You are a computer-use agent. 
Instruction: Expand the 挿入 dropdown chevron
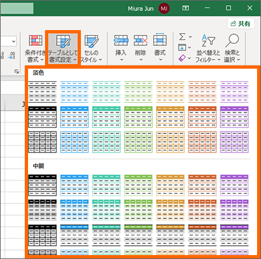121,60
